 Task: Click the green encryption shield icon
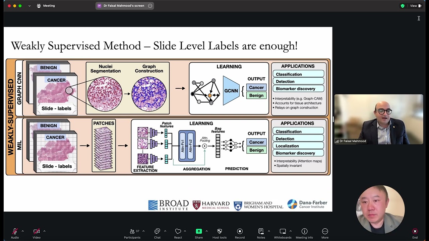point(403,6)
